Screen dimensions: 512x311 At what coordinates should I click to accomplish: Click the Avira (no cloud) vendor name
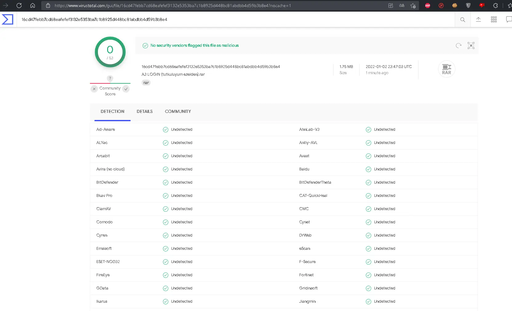click(x=111, y=169)
